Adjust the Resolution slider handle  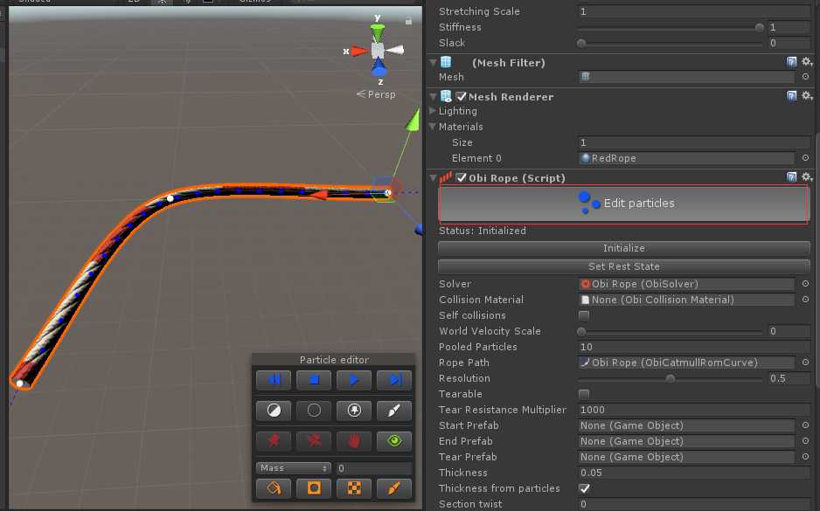click(x=670, y=378)
